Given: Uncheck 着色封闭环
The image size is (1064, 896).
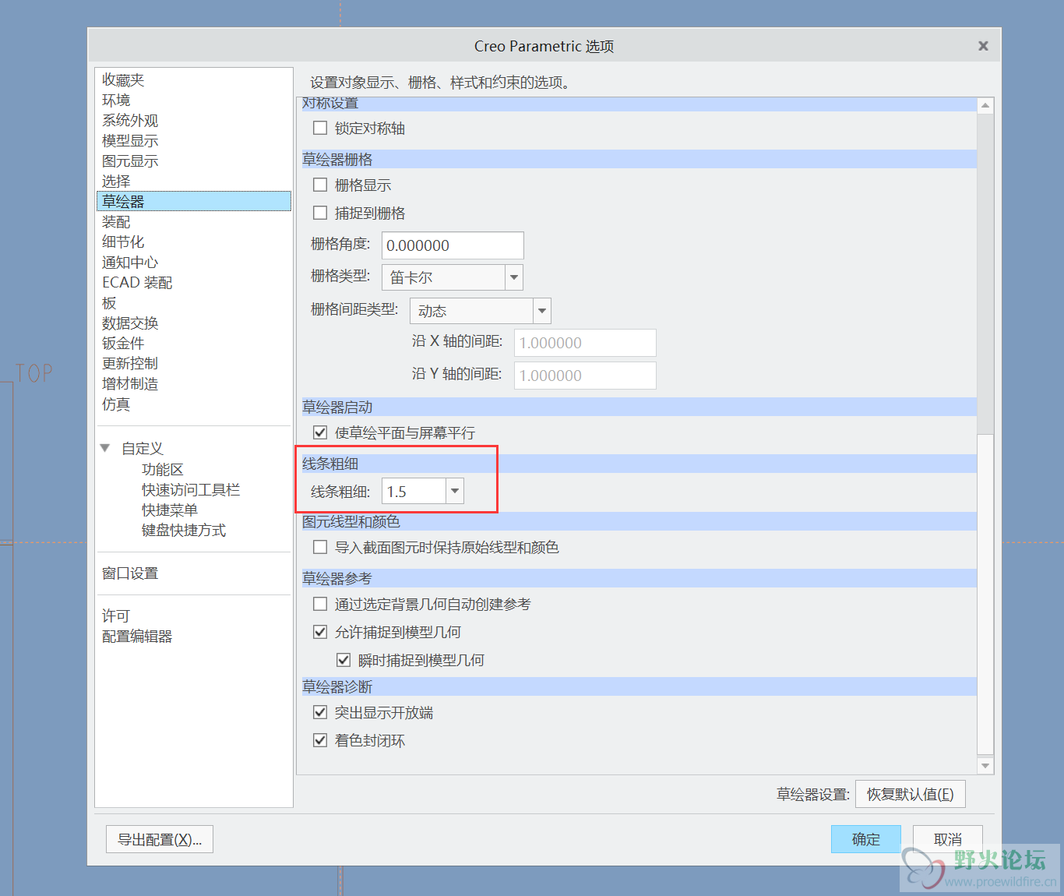Looking at the screenshot, I should click(319, 740).
